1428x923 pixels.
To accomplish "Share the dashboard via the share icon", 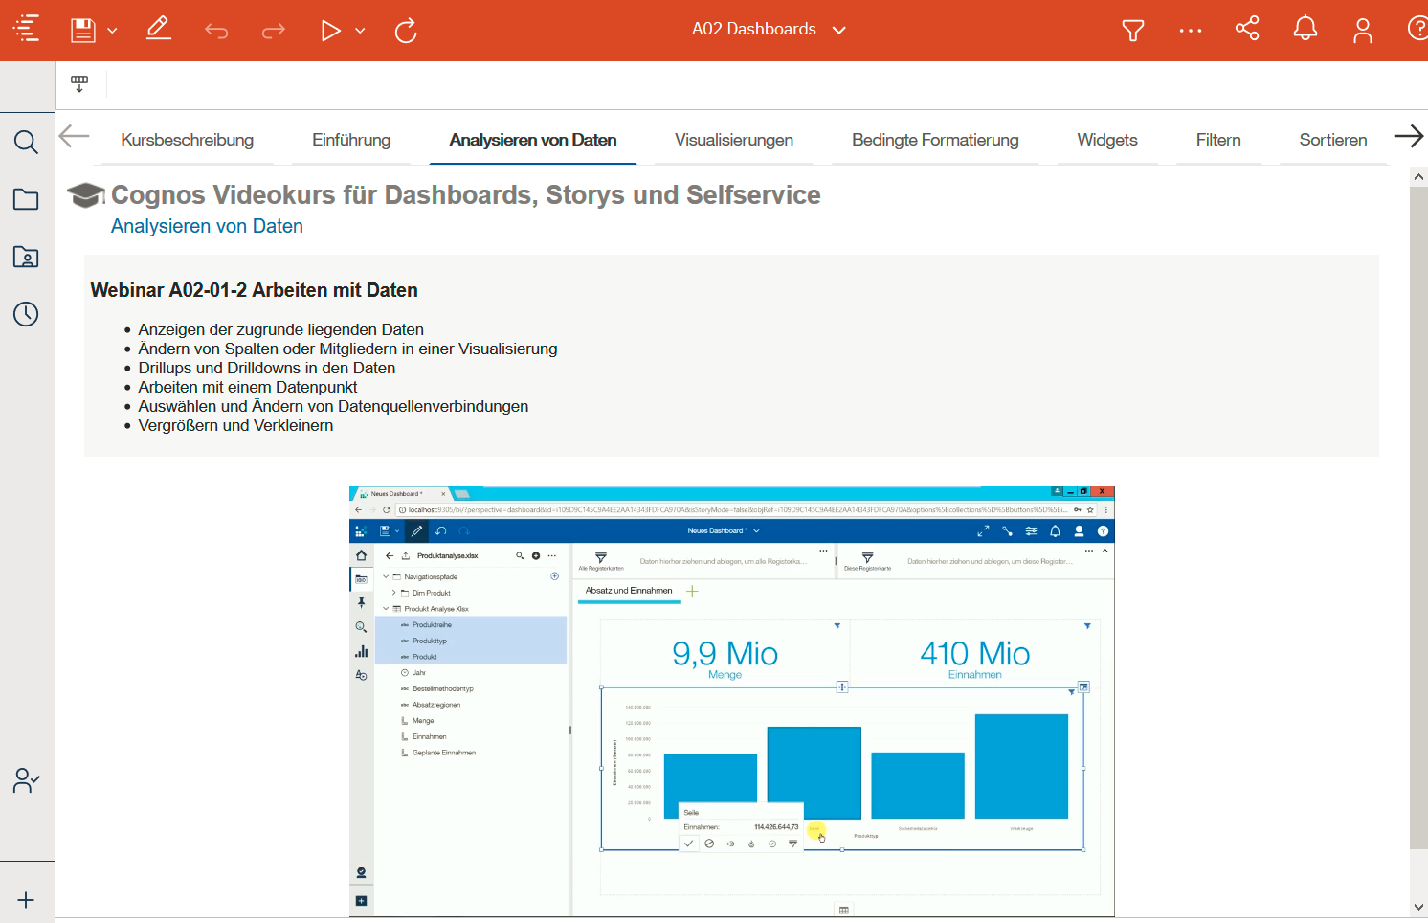I will click(x=1247, y=30).
